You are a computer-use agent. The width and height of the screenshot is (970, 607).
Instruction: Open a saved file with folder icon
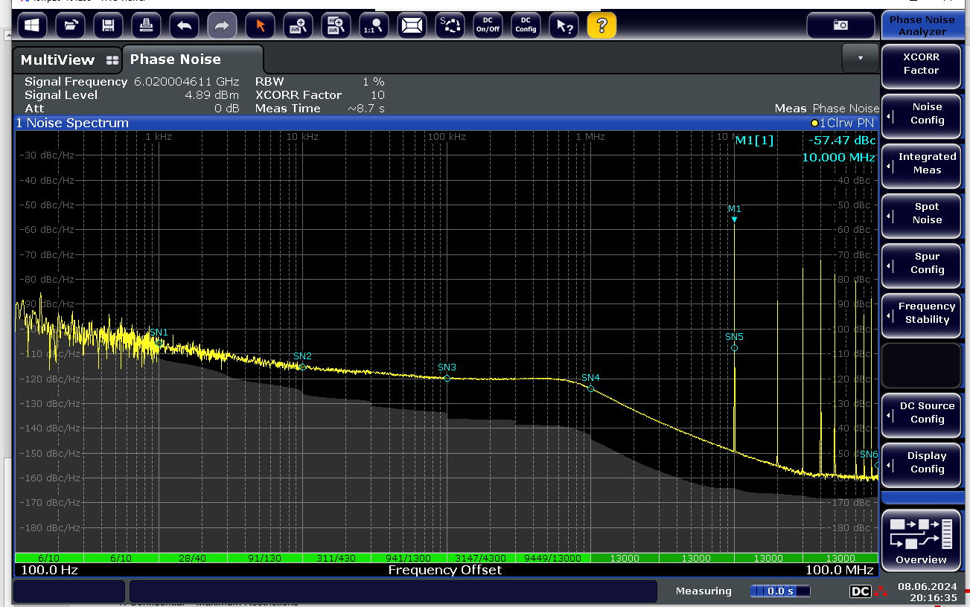click(70, 26)
